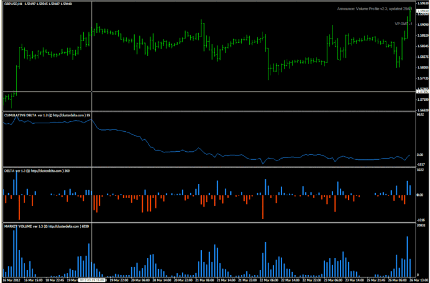Click the crosshair time tag 2012.03.19 15:00
This screenshot has height=283, width=430.
pyautogui.click(x=91, y=280)
